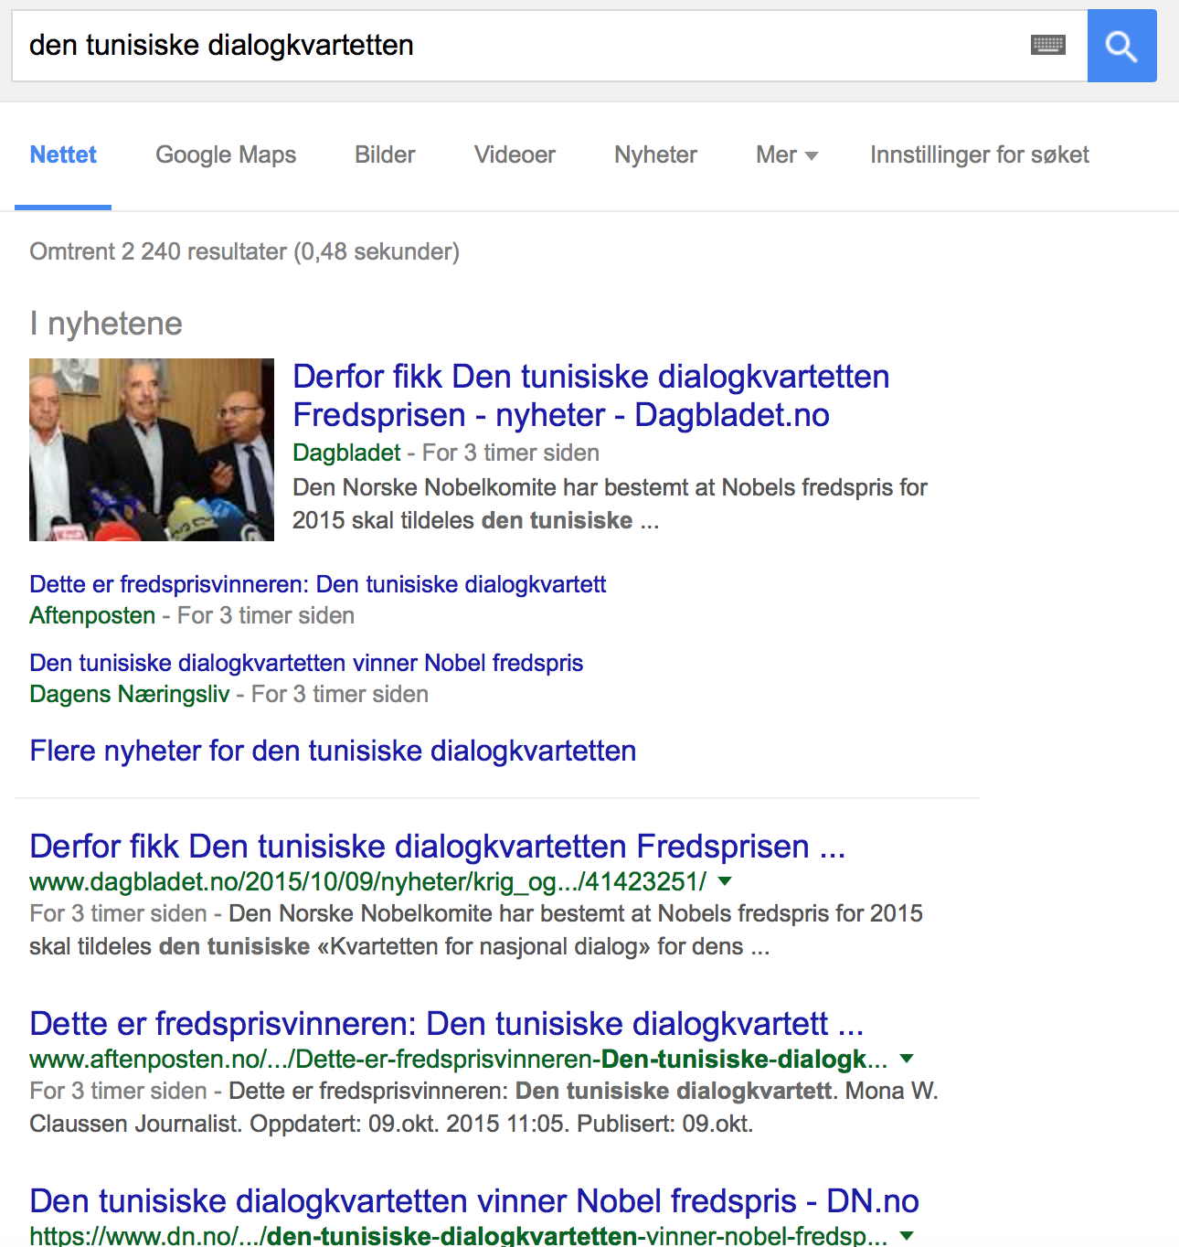Switch to the Bilder tab
The height and width of the screenshot is (1247, 1179).
[x=385, y=155]
